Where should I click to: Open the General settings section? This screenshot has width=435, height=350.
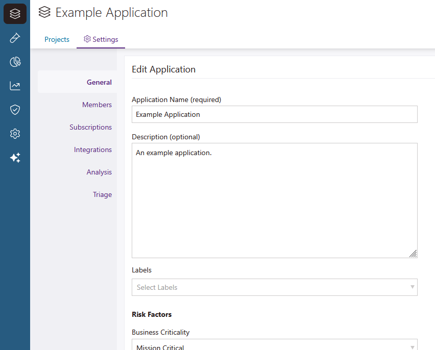point(99,82)
